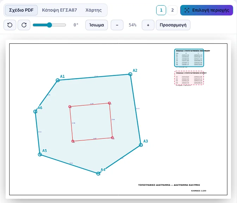Click the Επιλογή περιοχής button
The image size is (237, 203).
point(207,10)
